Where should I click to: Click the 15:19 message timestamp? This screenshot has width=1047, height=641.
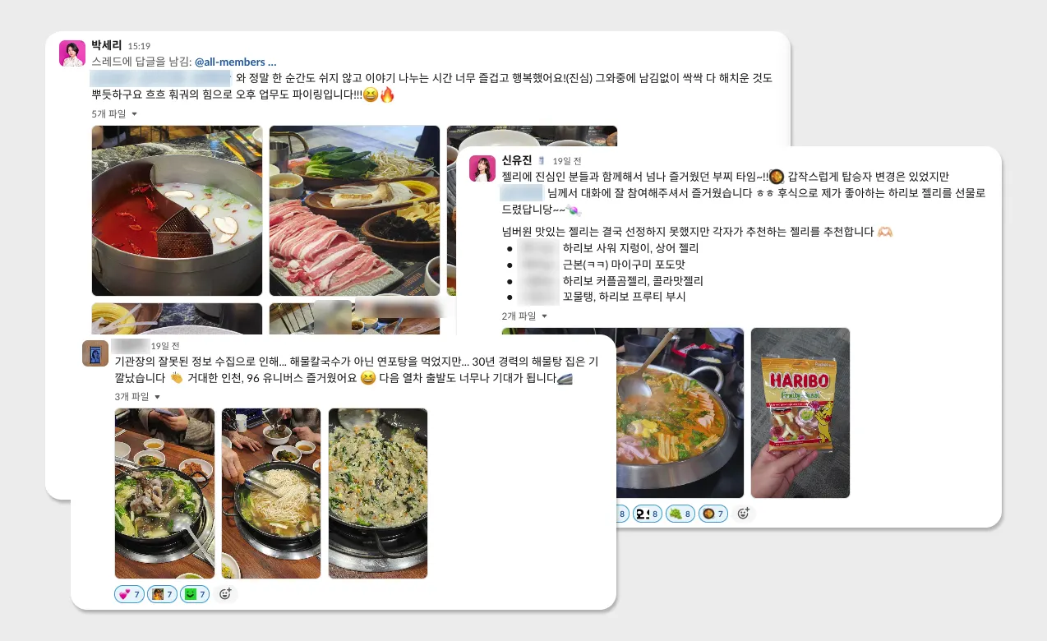(x=140, y=46)
